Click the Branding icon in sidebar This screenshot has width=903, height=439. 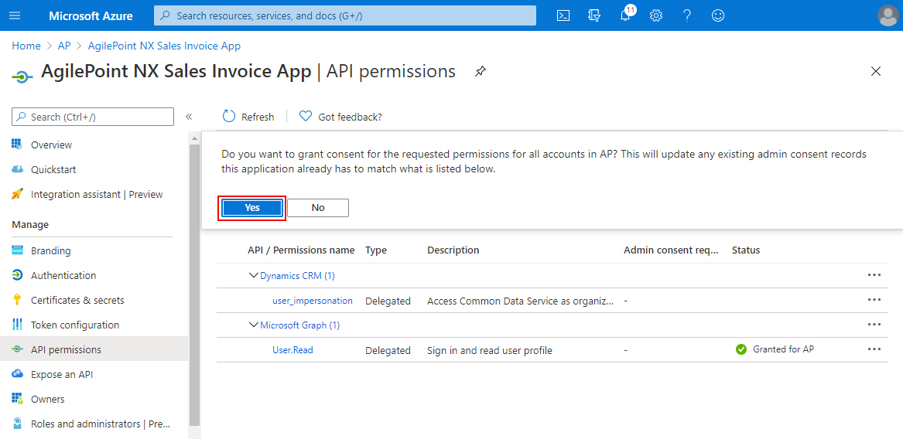click(17, 251)
